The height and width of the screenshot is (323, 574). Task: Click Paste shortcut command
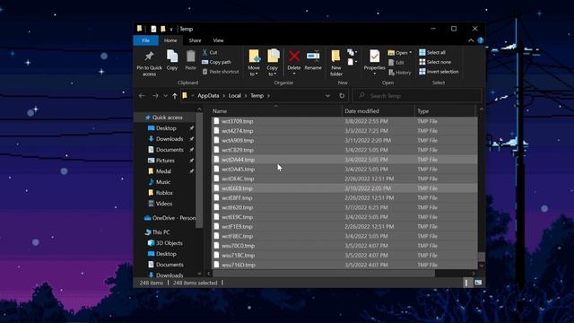pyautogui.click(x=221, y=72)
